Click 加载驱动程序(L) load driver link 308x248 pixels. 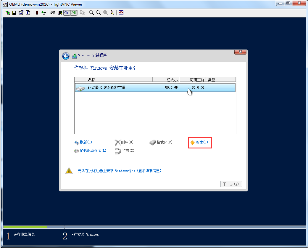click(90, 151)
